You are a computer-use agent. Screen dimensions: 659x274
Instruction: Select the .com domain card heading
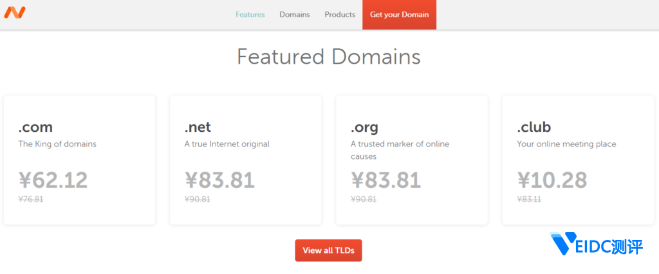(x=35, y=127)
